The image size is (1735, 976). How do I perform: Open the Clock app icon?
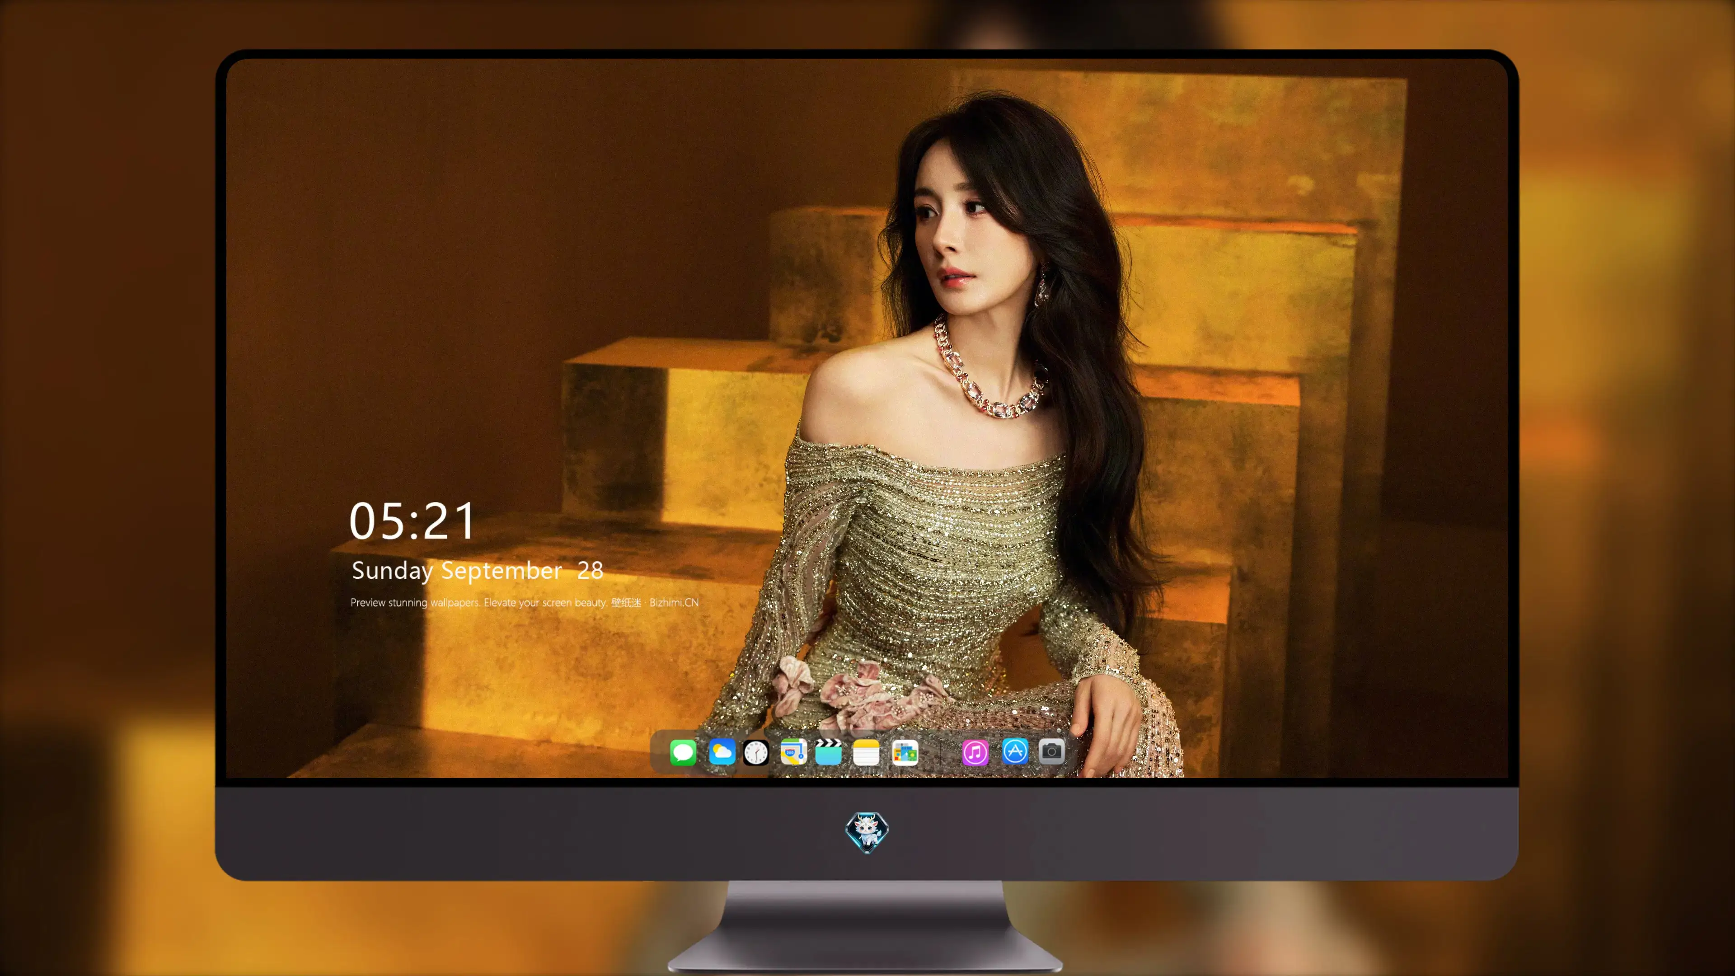(x=756, y=752)
